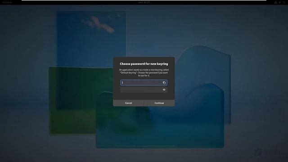Focus the top password entry field
The width and height of the screenshot is (288, 162).
coord(144,83)
